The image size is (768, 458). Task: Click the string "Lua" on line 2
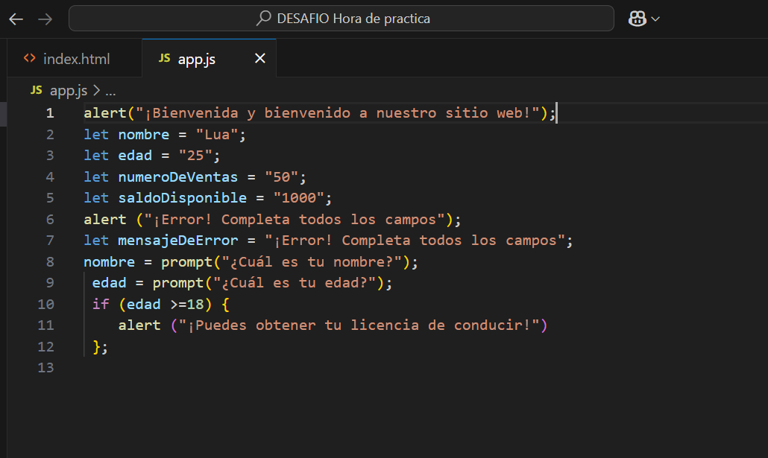(x=217, y=135)
